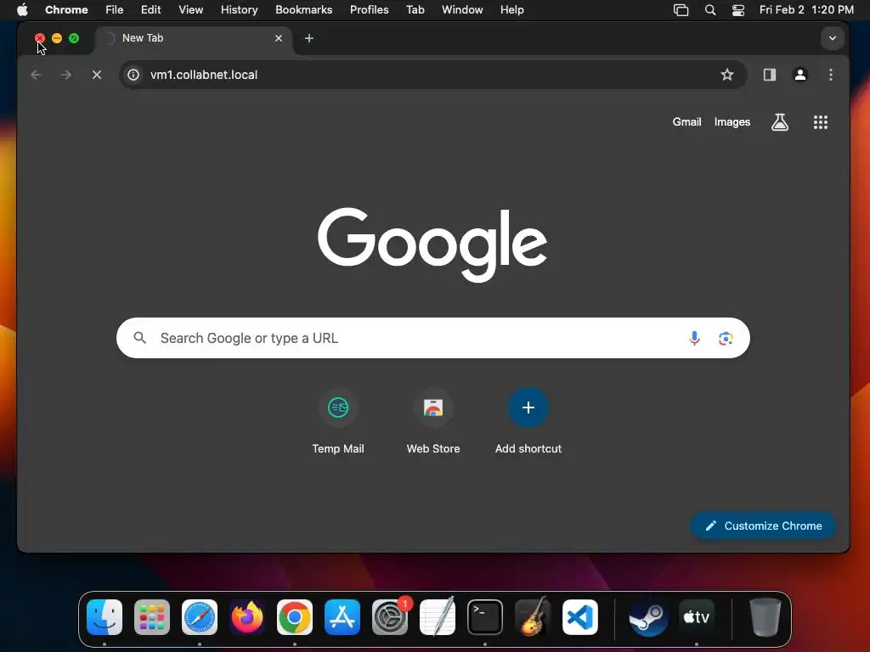Open the side panel icon
Viewport: 870px width, 652px height.
pos(770,75)
